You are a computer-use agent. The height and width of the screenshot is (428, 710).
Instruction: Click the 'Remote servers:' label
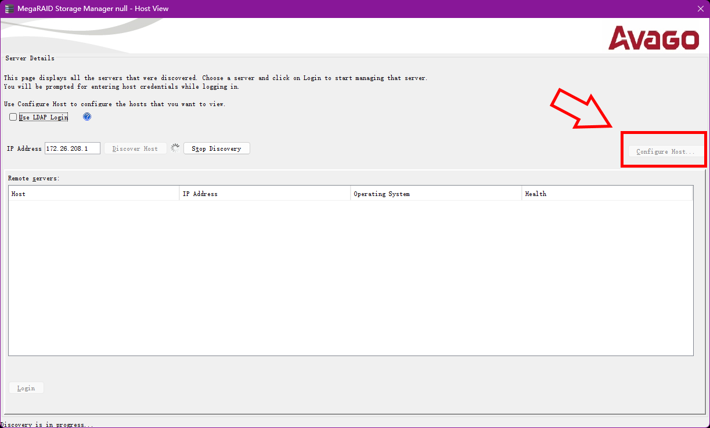pyautogui.click(x=34, y=178)
